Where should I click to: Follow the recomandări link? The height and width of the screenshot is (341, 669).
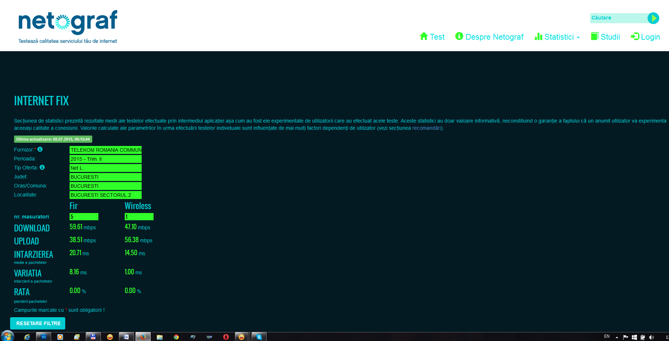point(426,128)
